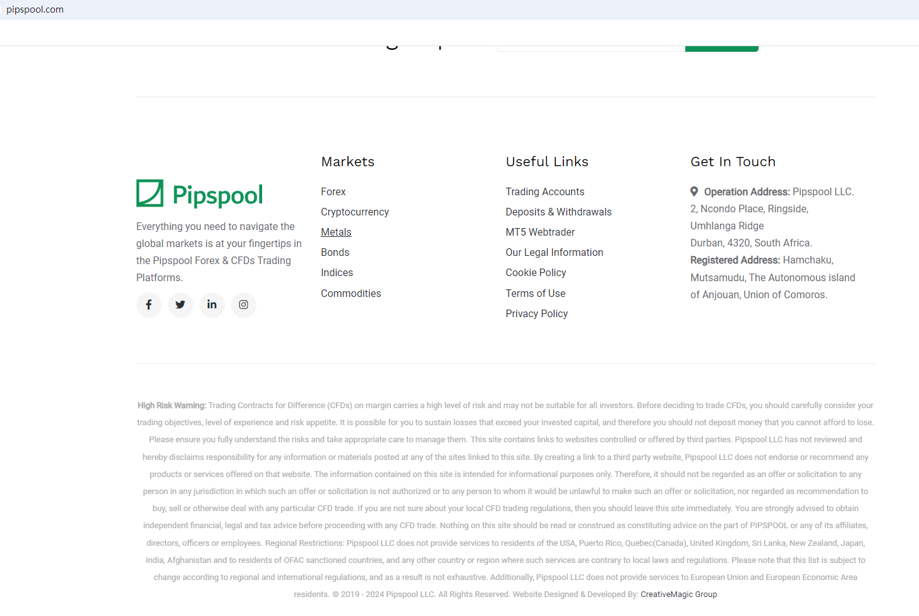
Task: Read the Privacy Policy
Action: pos(536,313)
